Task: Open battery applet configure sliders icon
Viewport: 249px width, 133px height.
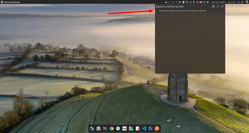Action: tap(218, 6)
